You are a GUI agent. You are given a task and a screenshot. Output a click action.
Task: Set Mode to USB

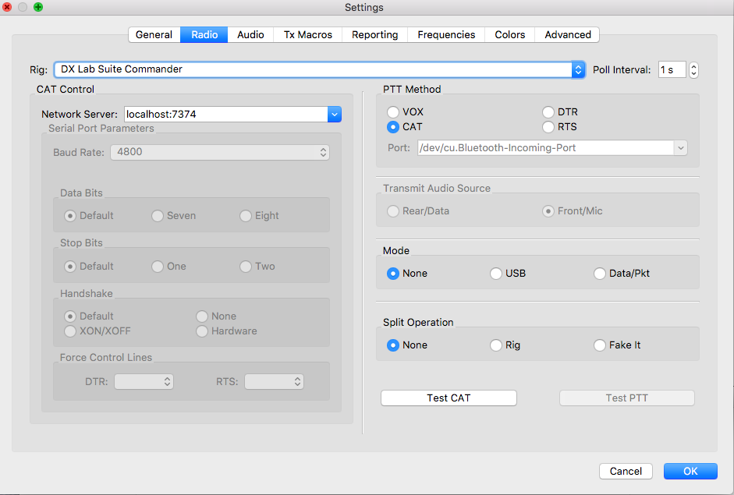pos(508,274)
